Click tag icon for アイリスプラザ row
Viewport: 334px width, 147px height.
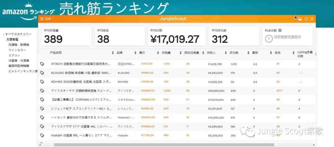[42, 126]
